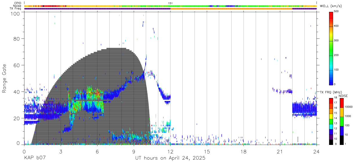Screen dimensions: 356x164
Task: Click the noise legend label 1
Action: tap(345, 144)
